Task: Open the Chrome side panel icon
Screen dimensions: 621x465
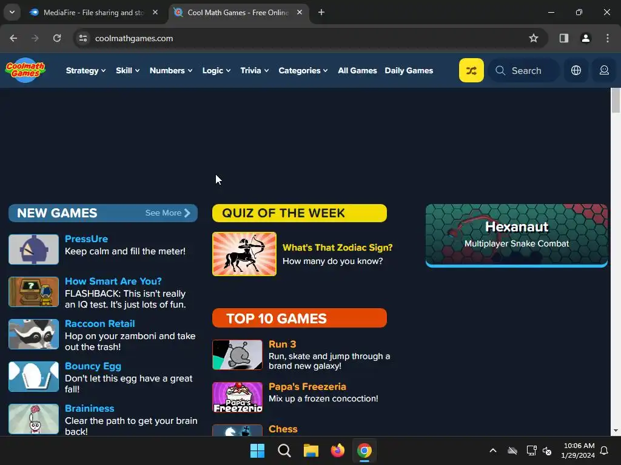Action: [564, 38]
